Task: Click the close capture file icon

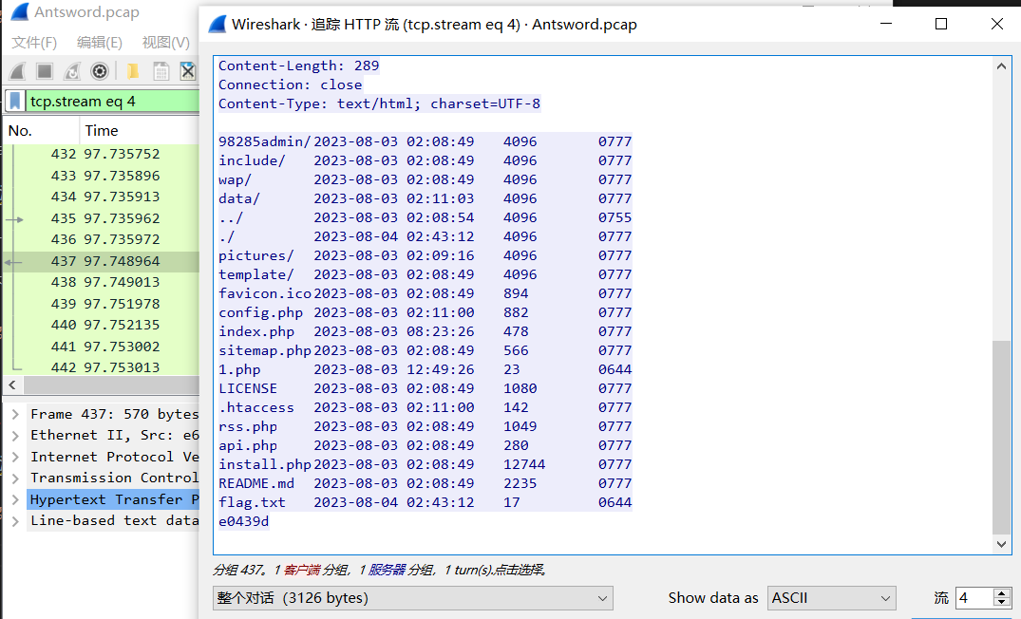Action: pyautogui.click(x=188, y=71)
